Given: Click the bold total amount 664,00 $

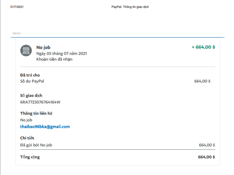Looking at the screenshot, I should tap(206, 157).
